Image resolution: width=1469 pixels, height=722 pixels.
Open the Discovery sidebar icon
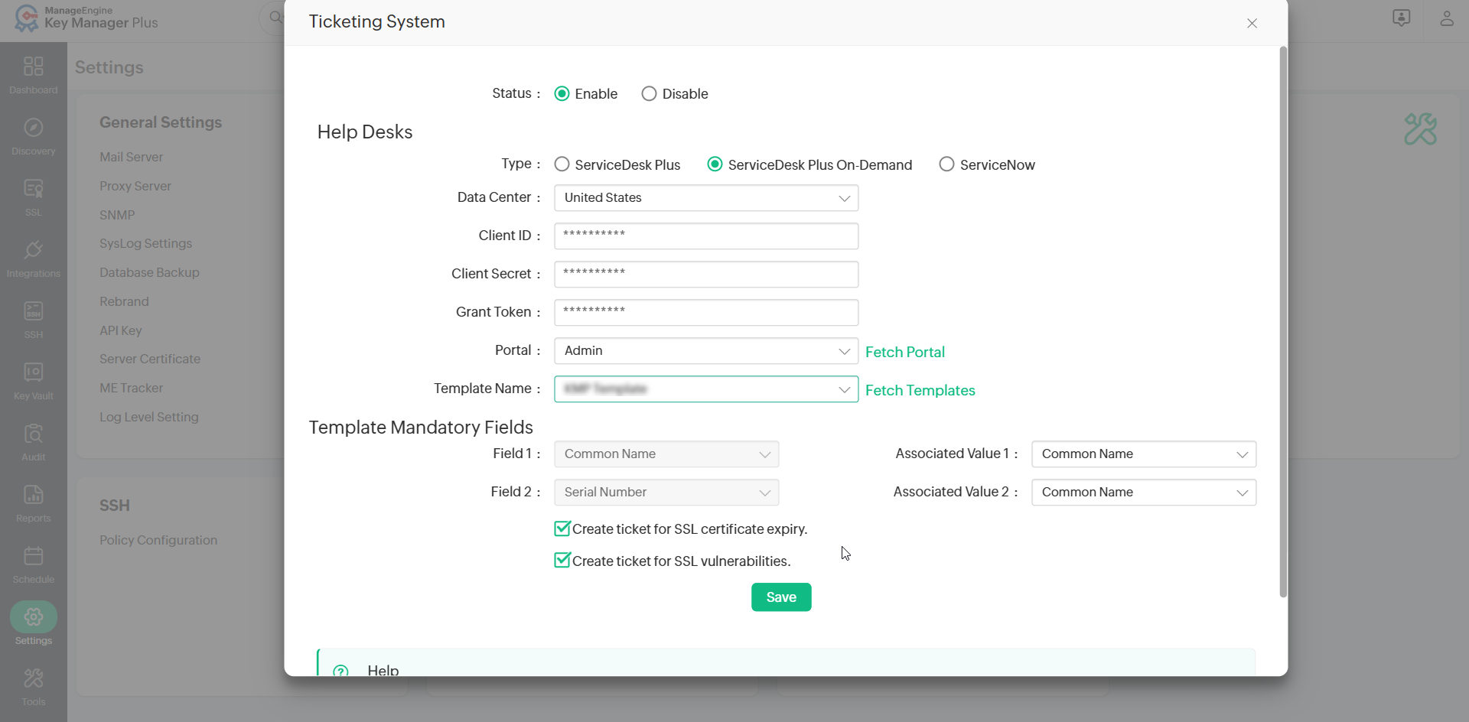coord(33,135)
